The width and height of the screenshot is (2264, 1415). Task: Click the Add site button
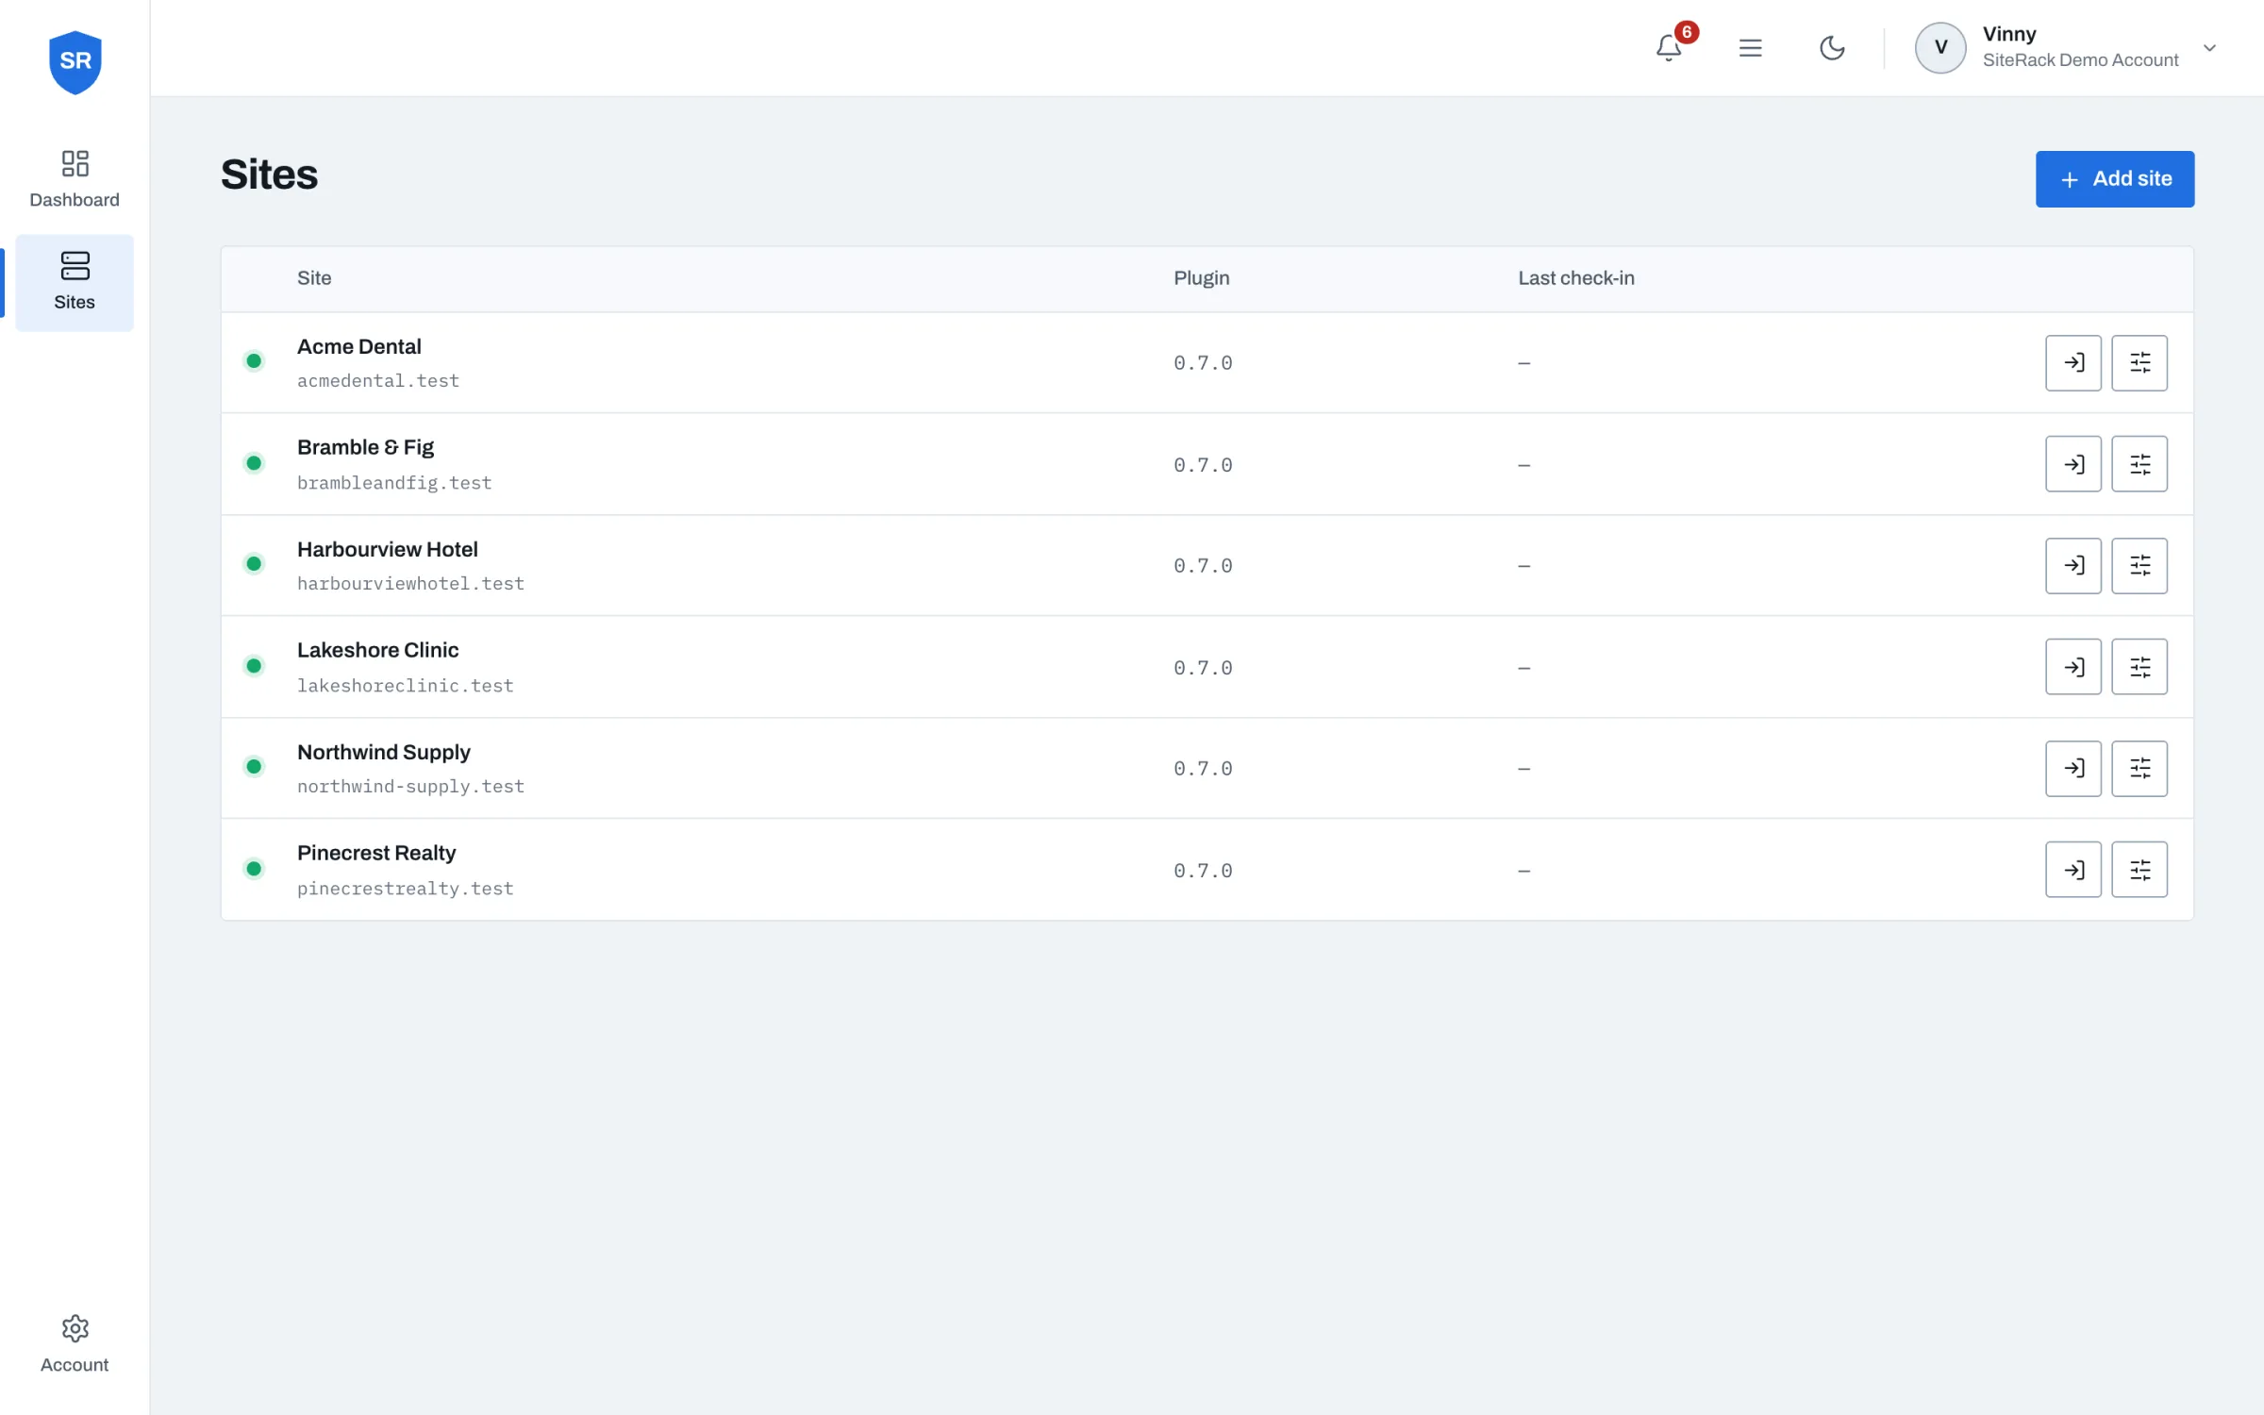2114,179
